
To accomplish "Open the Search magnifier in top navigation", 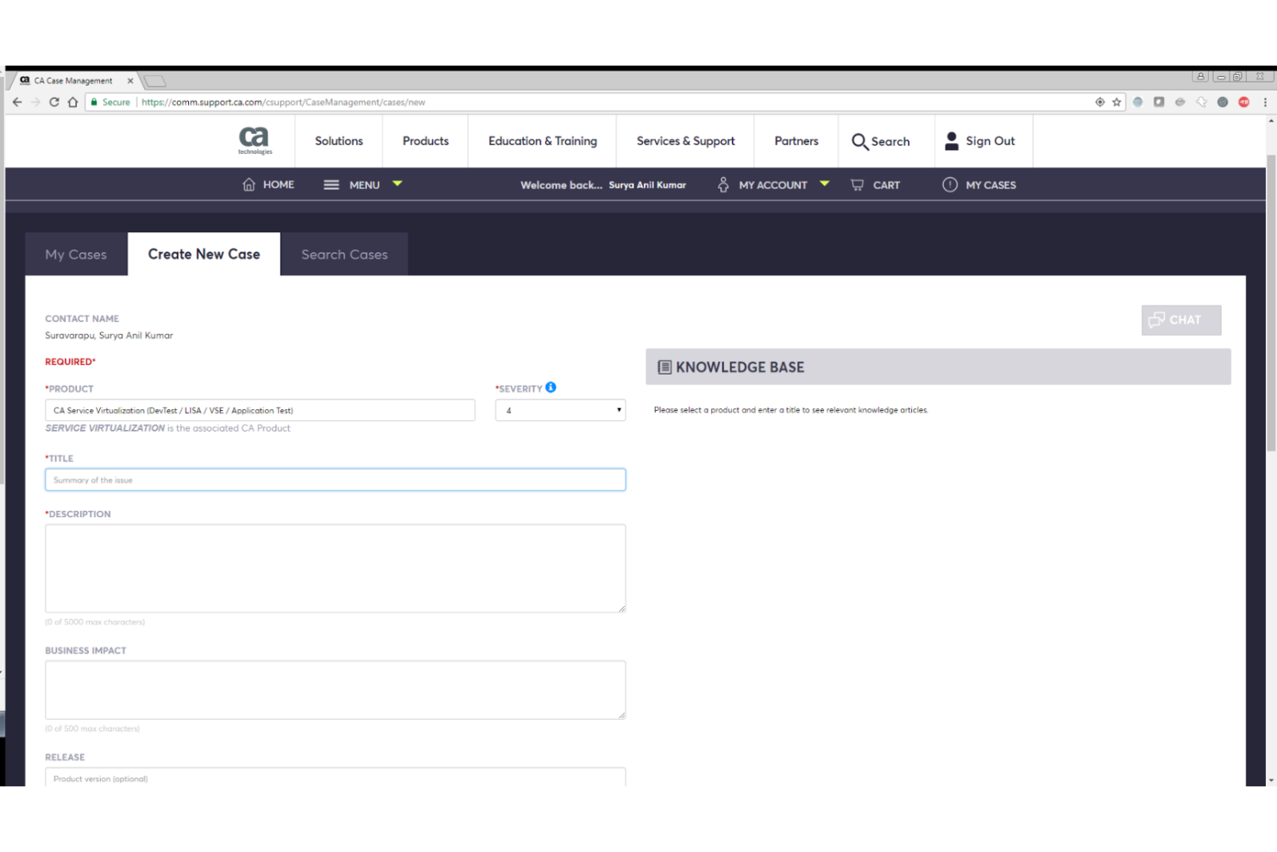I will (859, 141).
